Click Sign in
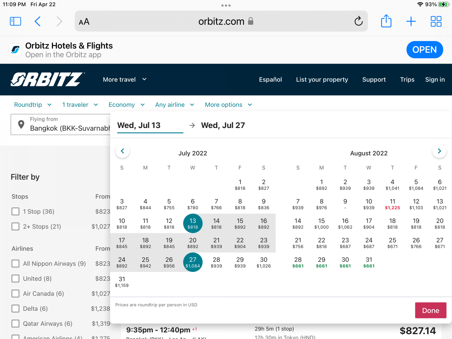The image size is (452, 339). tap(435, 79)
